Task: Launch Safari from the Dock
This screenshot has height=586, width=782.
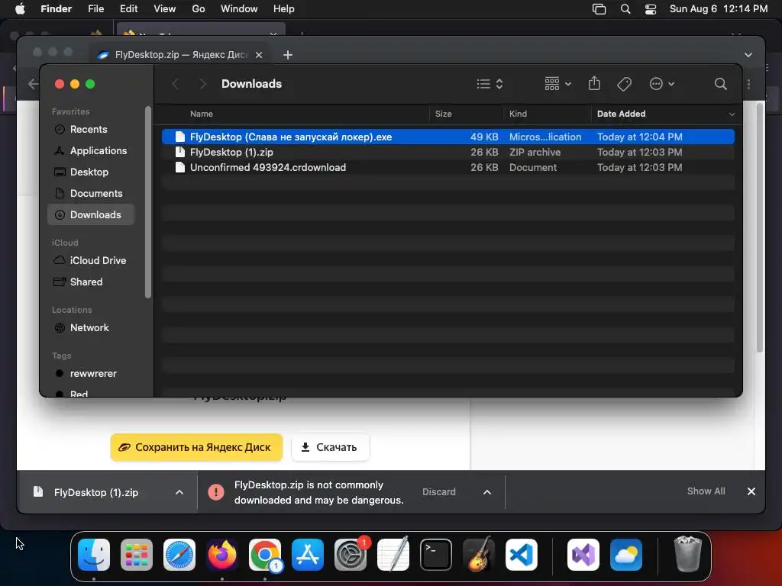Action: pyautogui.click(x=179, y=555)
